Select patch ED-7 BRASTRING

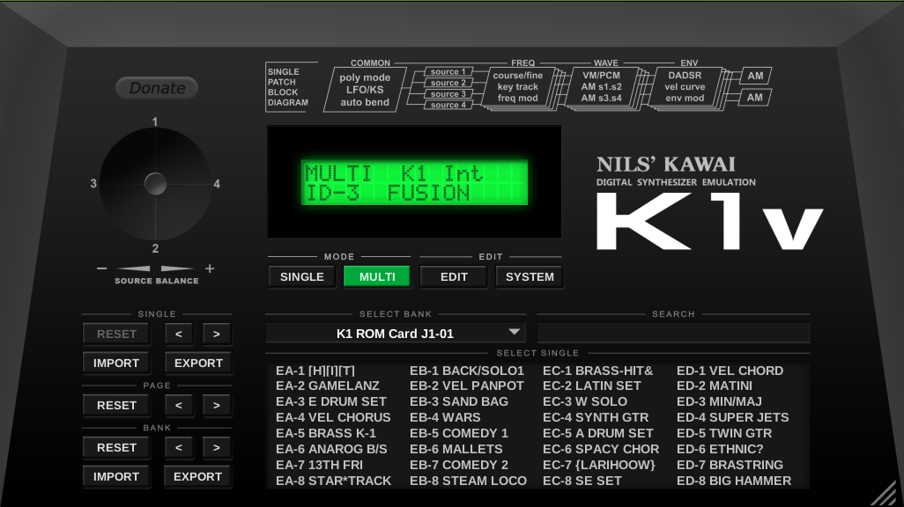pos(730,465)
